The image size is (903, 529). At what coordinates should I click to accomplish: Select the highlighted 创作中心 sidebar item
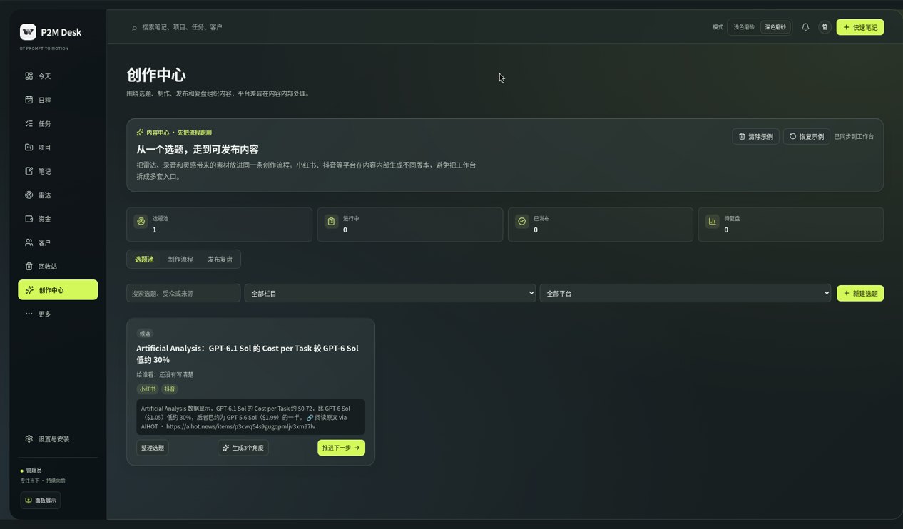coord(58,289)
